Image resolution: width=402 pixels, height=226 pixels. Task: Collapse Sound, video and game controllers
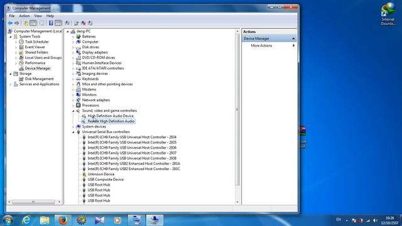pos(73,111)
